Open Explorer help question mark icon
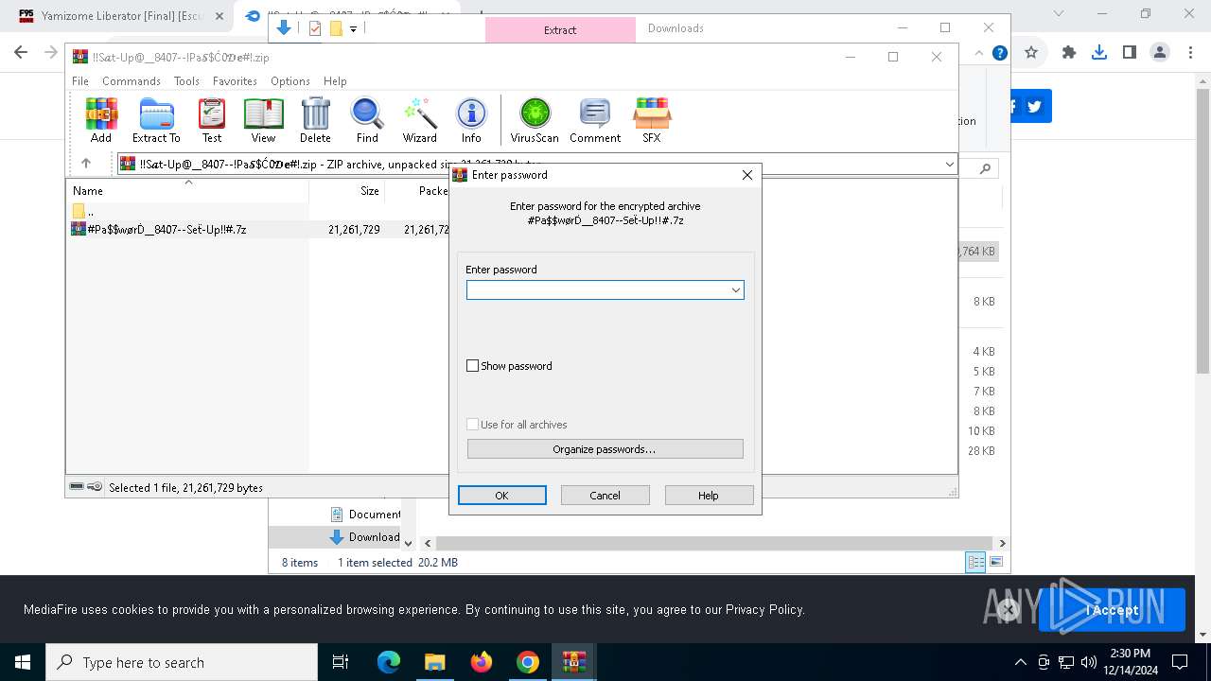Viewport: 1211px width, 681px height. pos(999,53)
